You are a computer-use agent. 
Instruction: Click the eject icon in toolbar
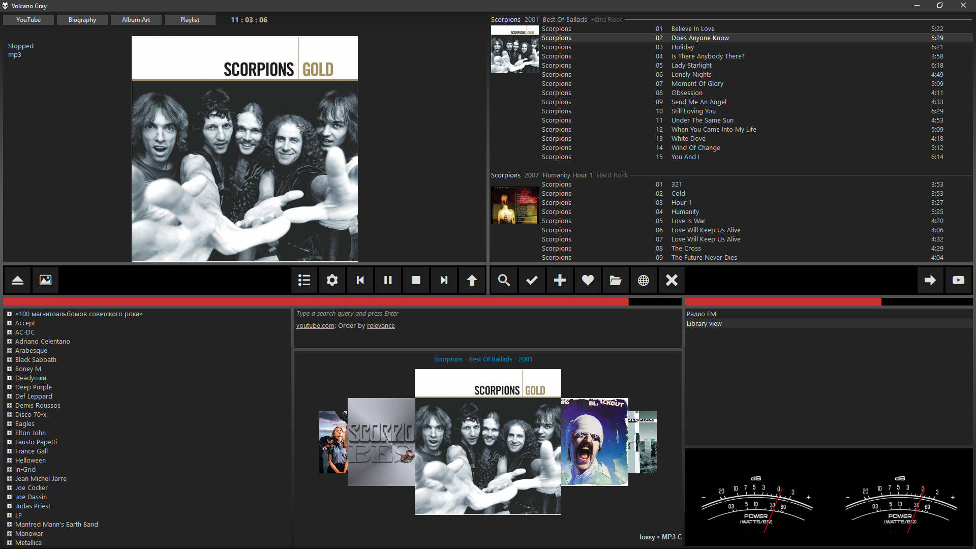pyautogui.click(x=17, y=280)
